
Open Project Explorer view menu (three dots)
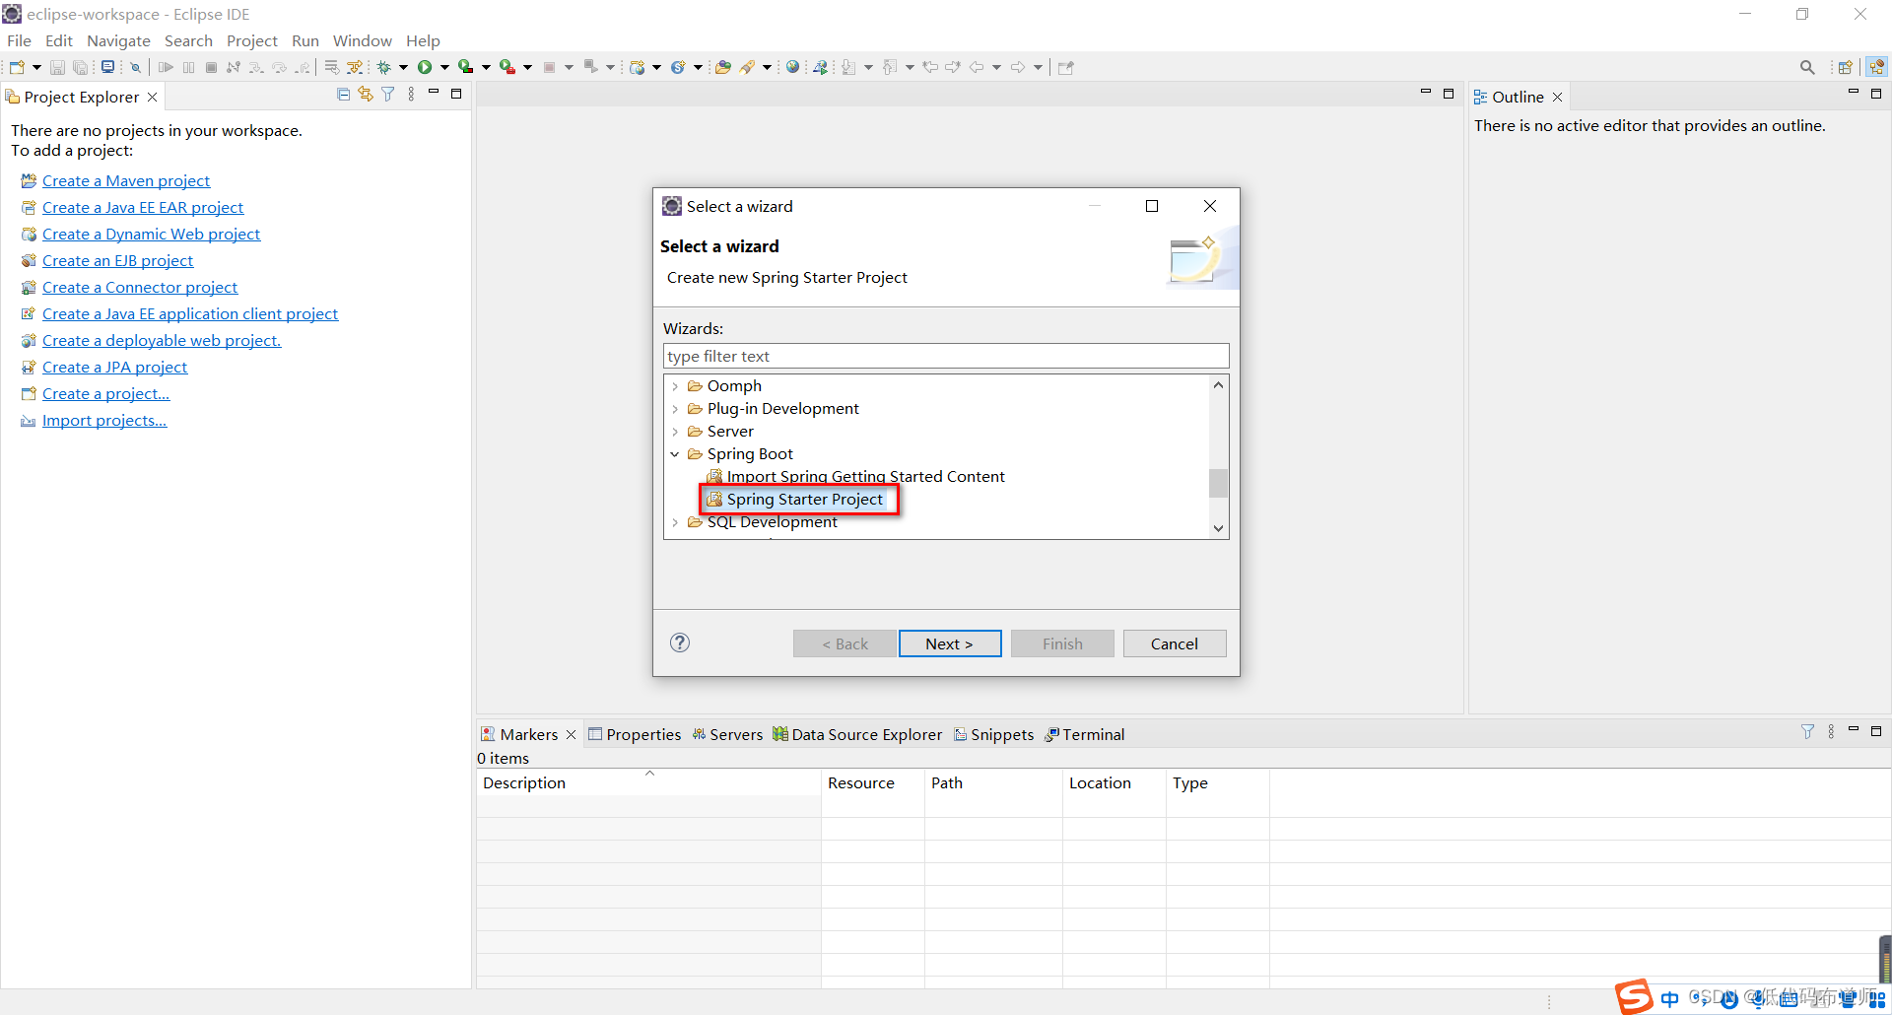[411, 95]
